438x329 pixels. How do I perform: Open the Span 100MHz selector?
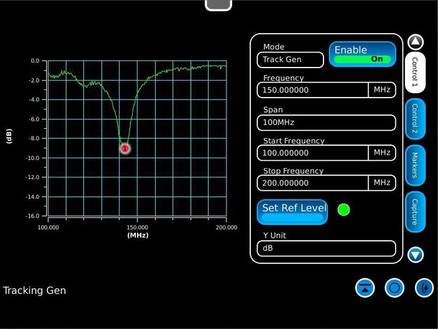pos(326,123)
